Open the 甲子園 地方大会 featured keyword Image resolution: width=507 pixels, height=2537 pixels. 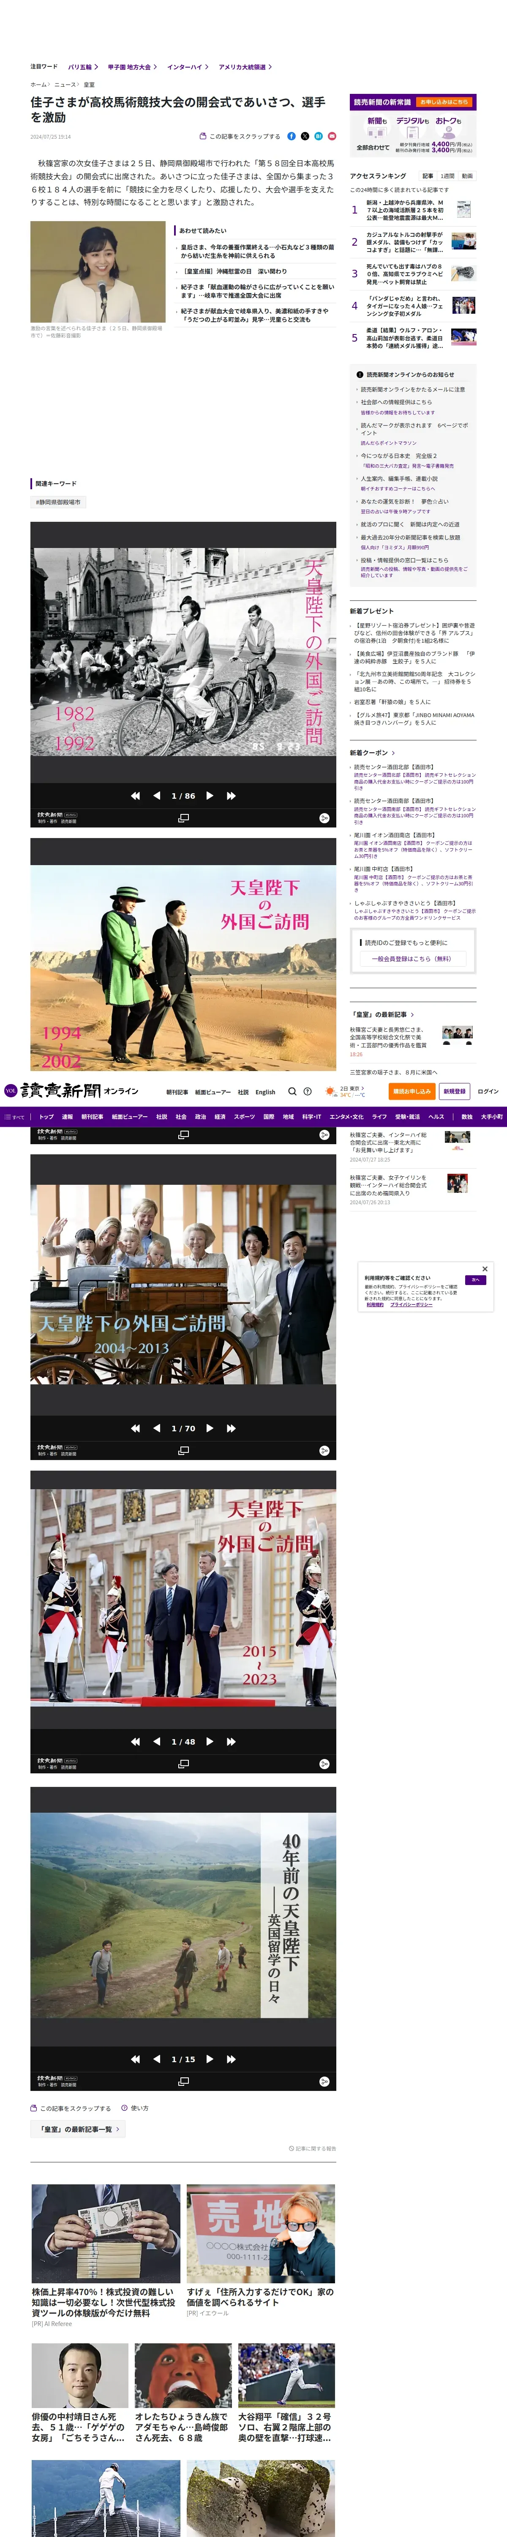132,67
